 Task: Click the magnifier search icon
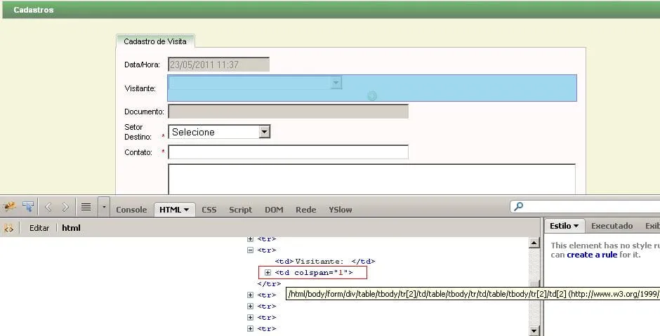tap(519, 206)
